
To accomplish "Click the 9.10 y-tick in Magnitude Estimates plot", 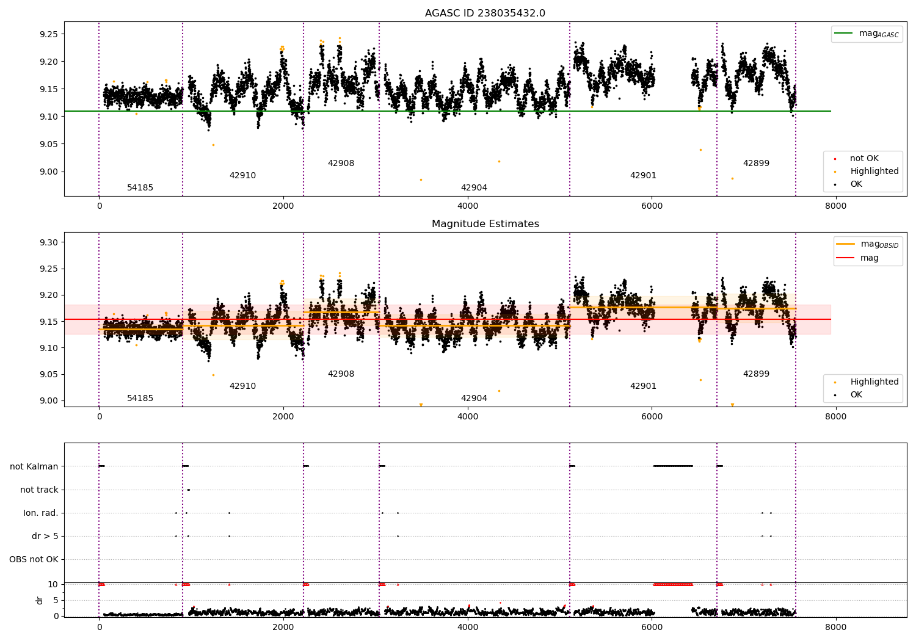I will pyautogui.click(x=49, y=349).
